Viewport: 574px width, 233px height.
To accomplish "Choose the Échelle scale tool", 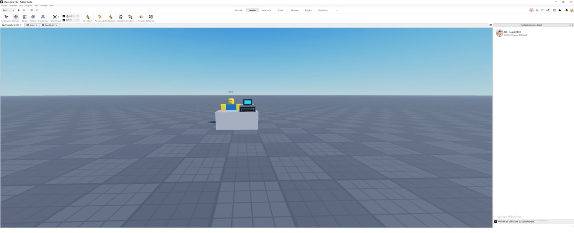I will coord(24,18).
